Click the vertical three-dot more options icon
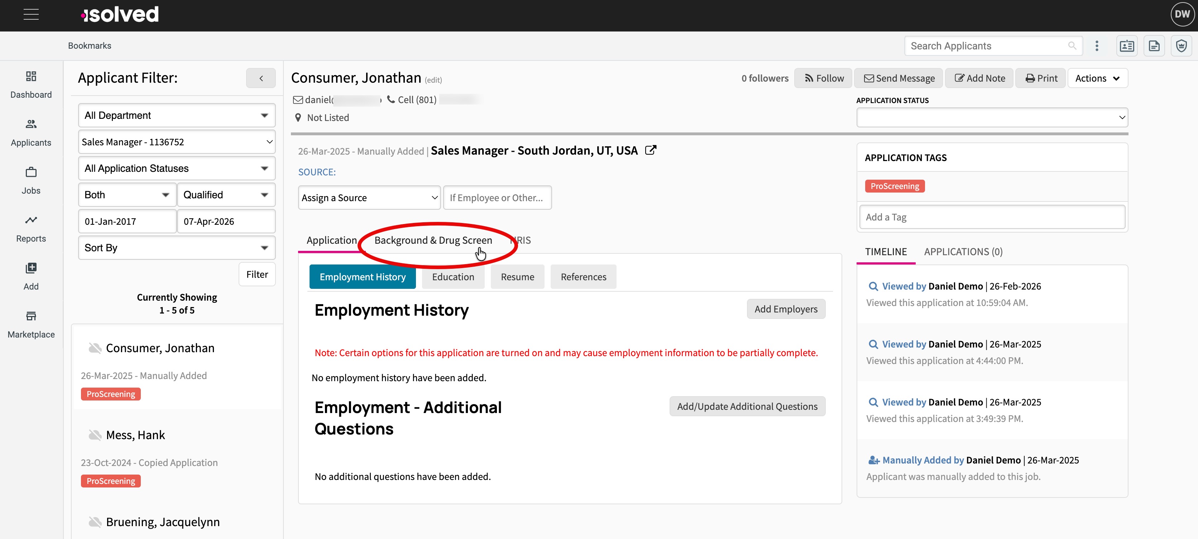The width and height of the screenshot is (1198, 539). click(1097, 46)
